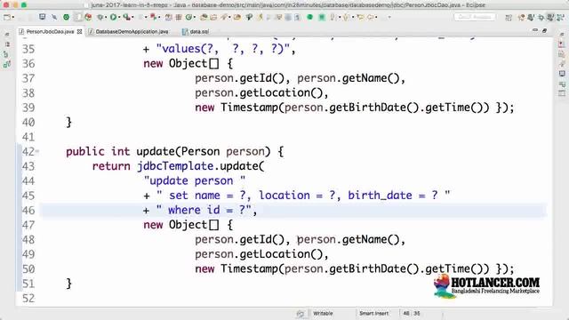Collapse the update method at line 42
Image resolution: width=569 pixels, height=320 pixels.
point(37,152)
